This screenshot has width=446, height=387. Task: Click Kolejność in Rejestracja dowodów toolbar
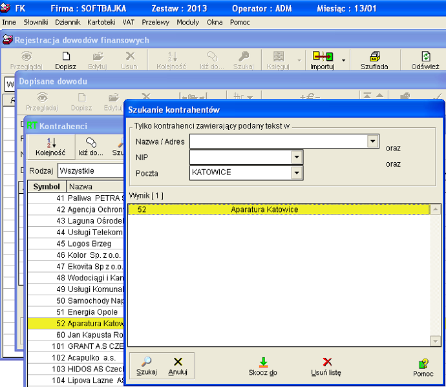click(x=171, y=60)
